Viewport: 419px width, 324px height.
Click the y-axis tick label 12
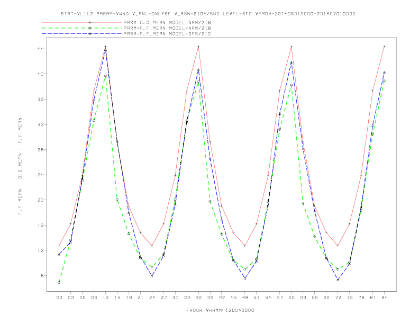pos(41,250)
